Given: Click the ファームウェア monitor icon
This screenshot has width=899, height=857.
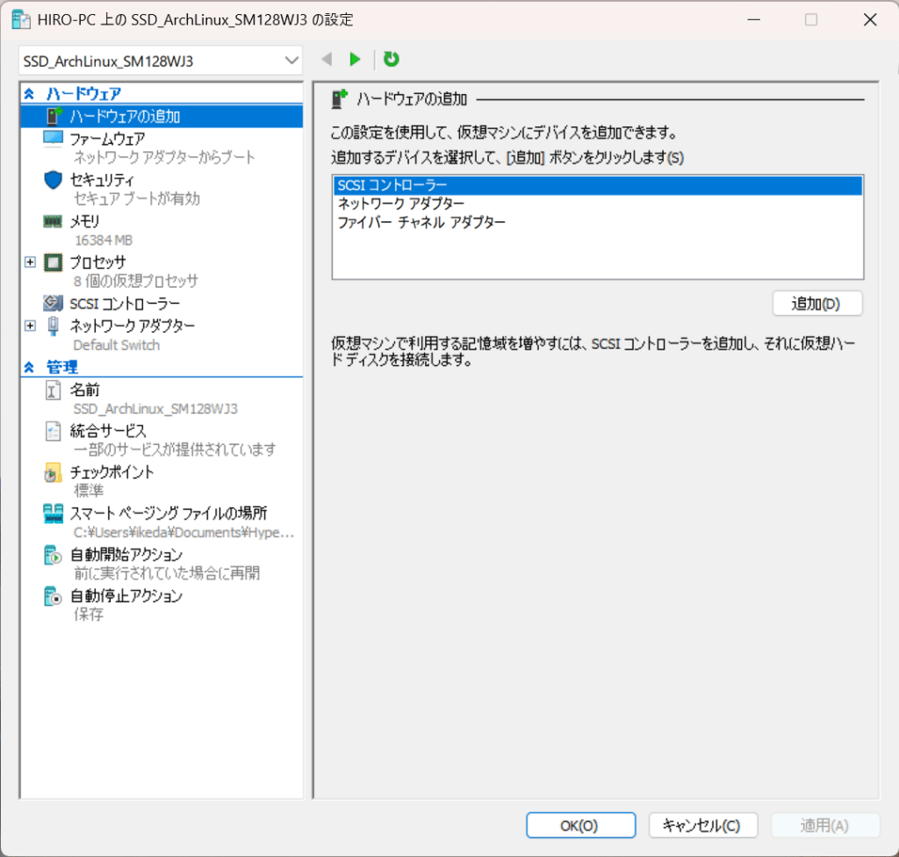Looking at the screenshot, I should pyautogui.click(x=53, y=139).
